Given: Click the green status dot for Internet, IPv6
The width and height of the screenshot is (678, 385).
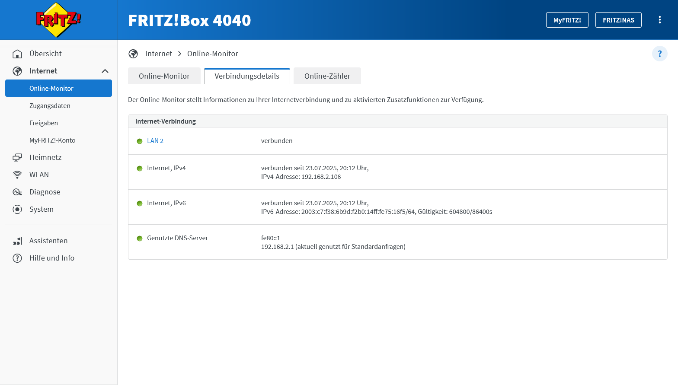Looking at the screenshot, I should click(x=140, y=204).
